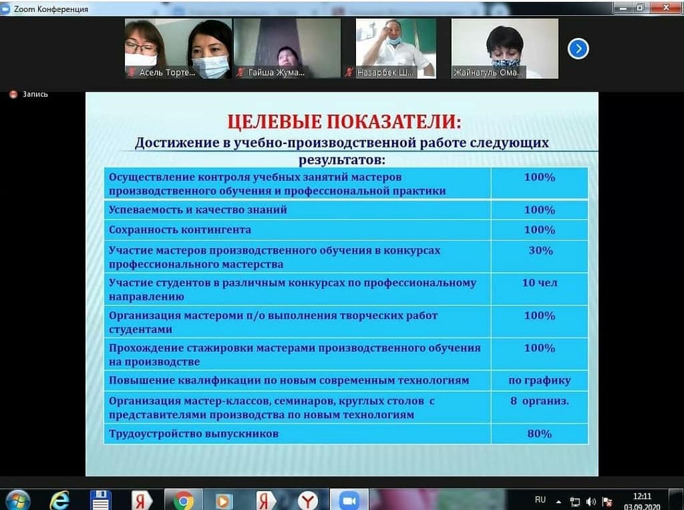Click the floppy-disk save icon in the taskbar
The image size is (684, 510).
pyautogui.click(x=100, y=500)
